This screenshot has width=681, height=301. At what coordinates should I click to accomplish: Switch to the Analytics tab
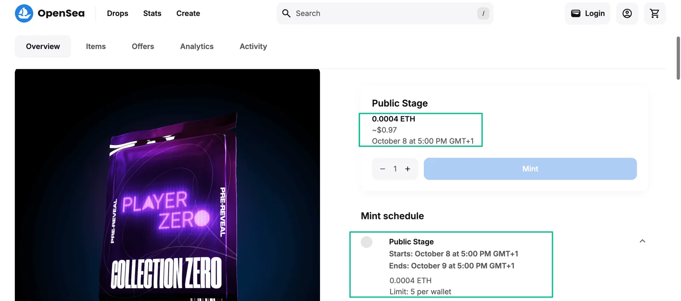(x=197, y=46)
